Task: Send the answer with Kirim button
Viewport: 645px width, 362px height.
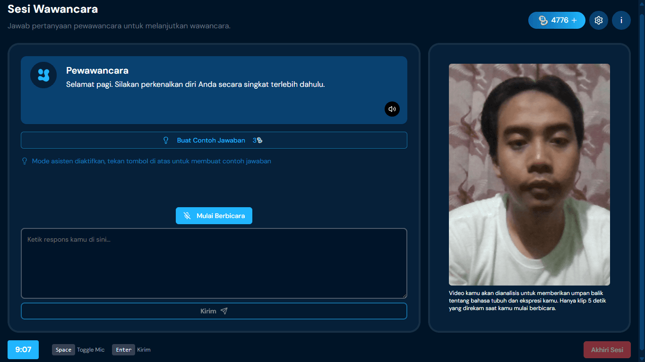Action: (214, 311)
